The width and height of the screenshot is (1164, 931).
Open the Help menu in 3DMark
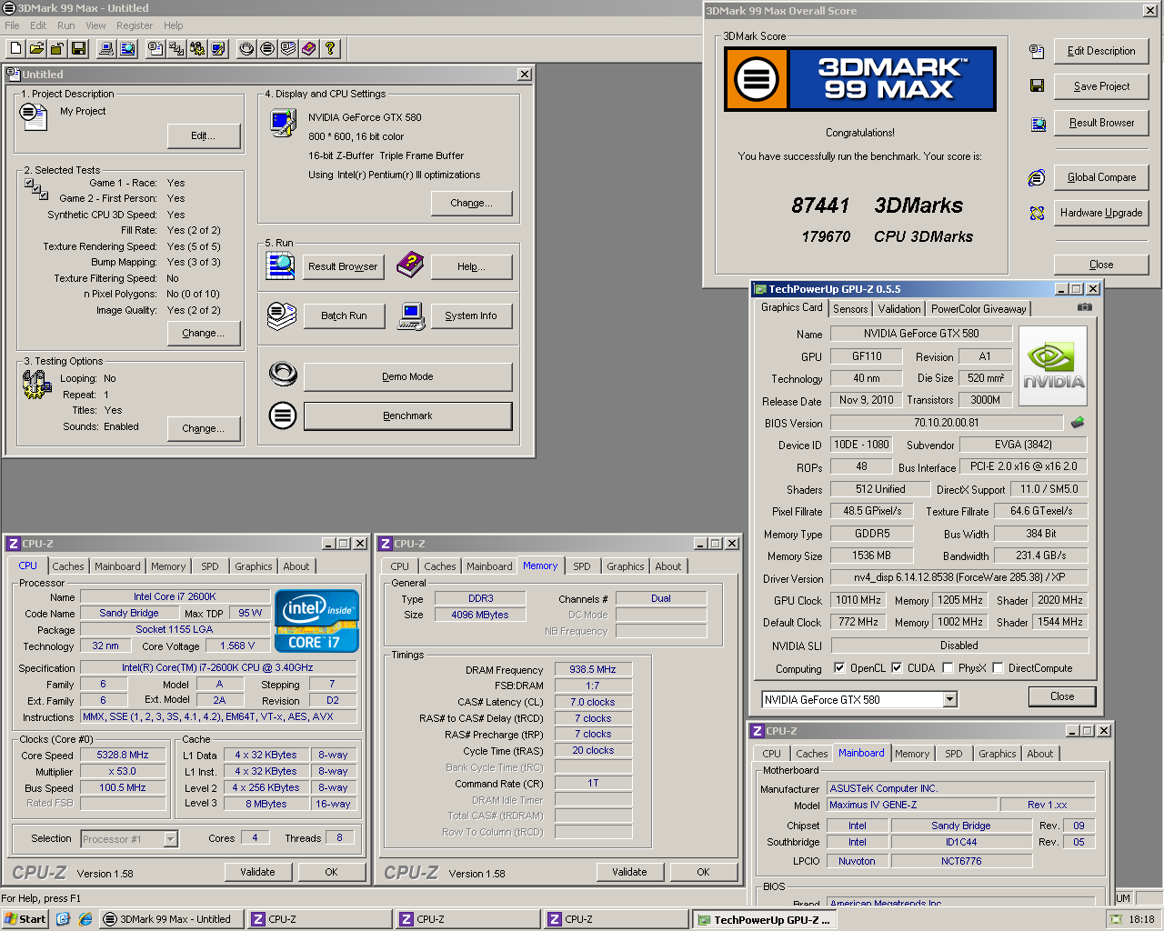[x=174, y=25]
